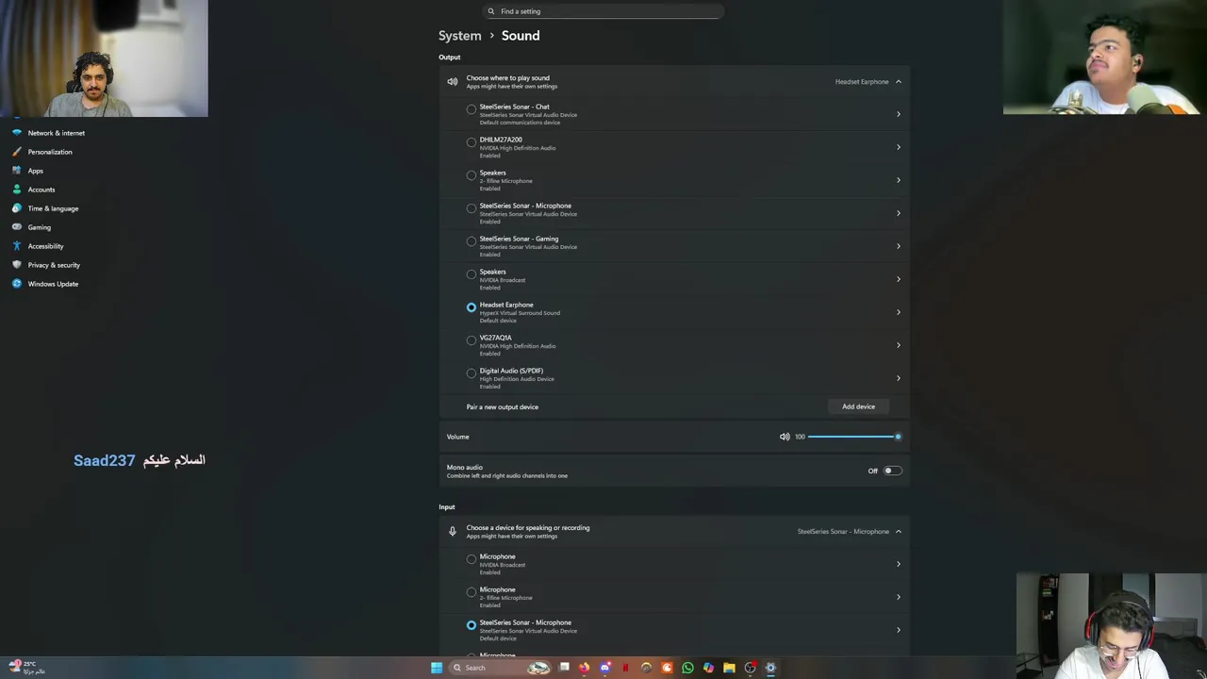
Task: Click the Gaming controller icon
Action: pos(16,227)
